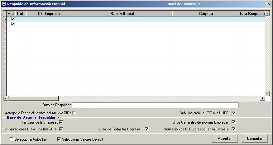The height and width of the screenshot is (145, 273).
Task: Click the app icon in title bar
Action: click(4, 4)
